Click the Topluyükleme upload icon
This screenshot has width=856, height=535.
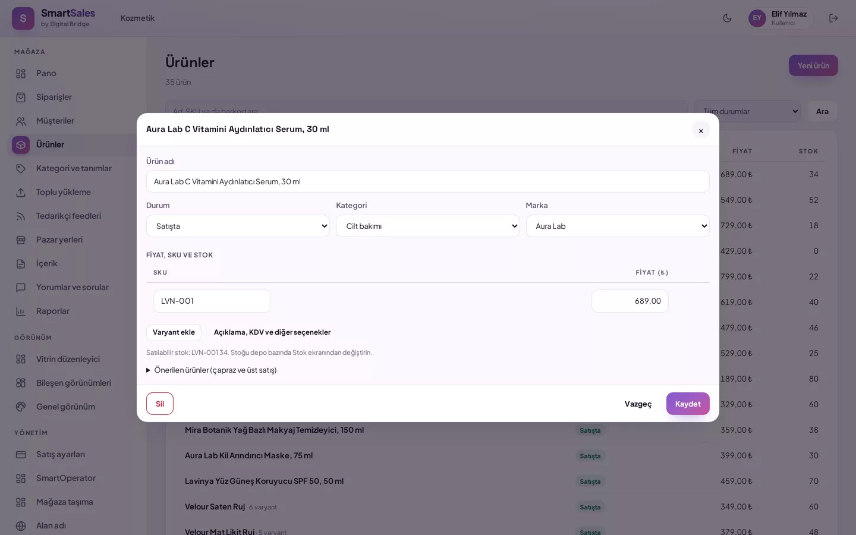(21, 192)
